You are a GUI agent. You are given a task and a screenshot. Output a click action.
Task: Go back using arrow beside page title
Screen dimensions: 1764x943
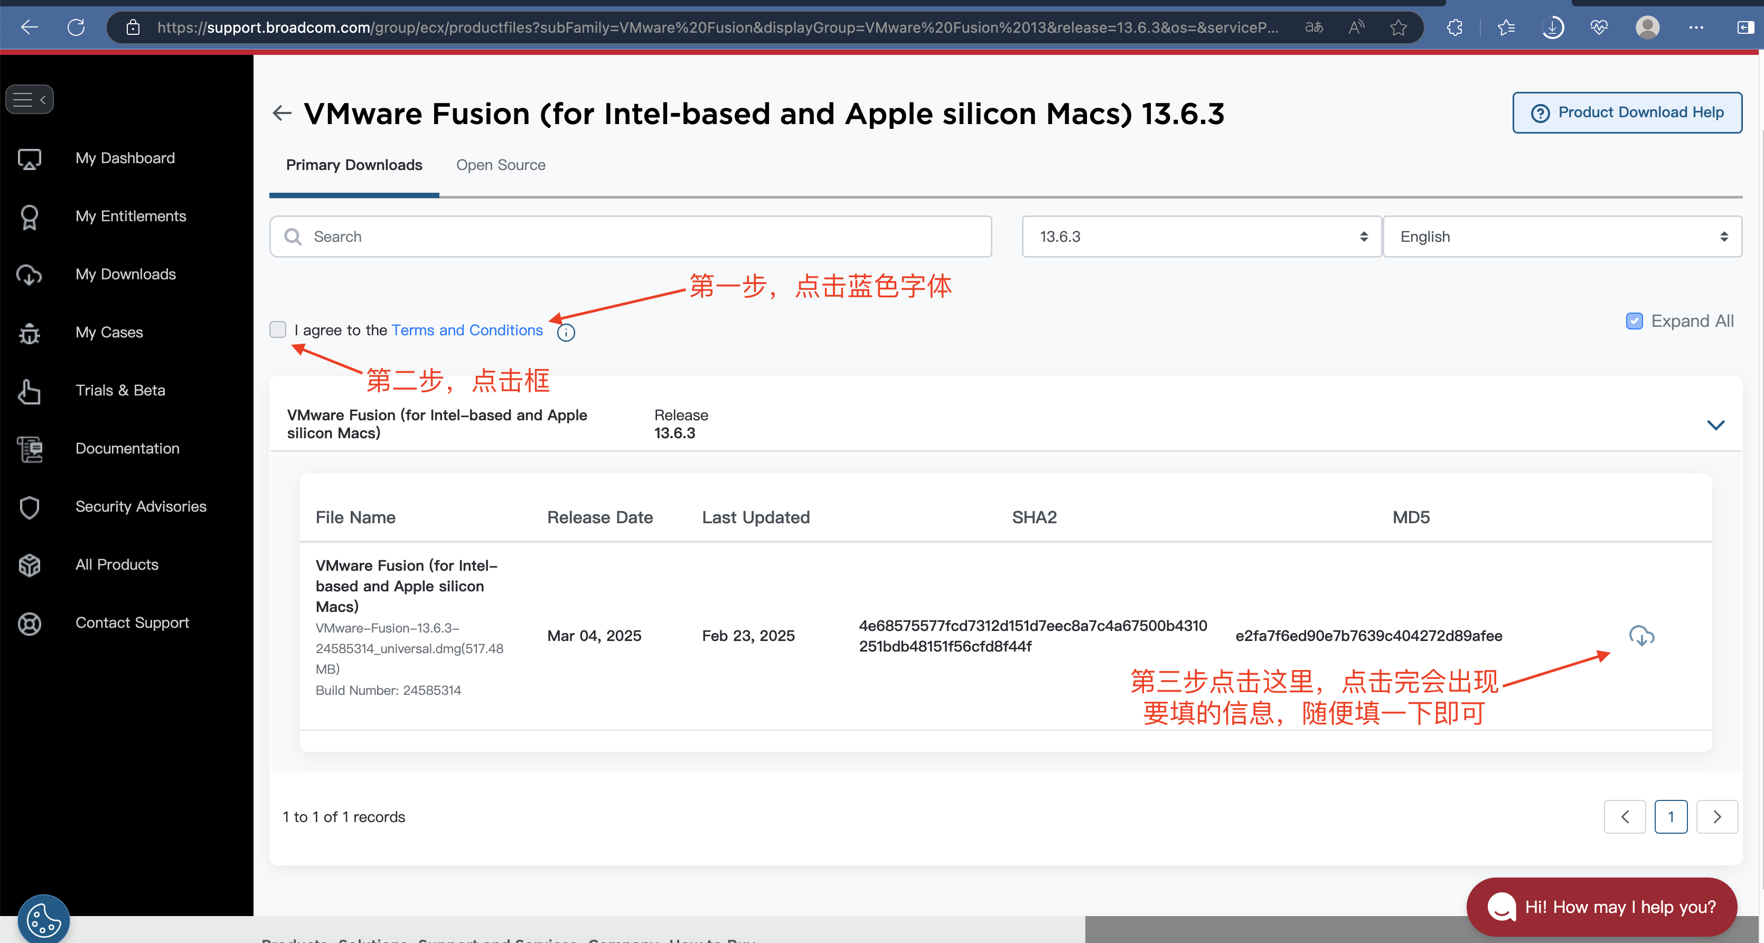click(x=282, y=113)
